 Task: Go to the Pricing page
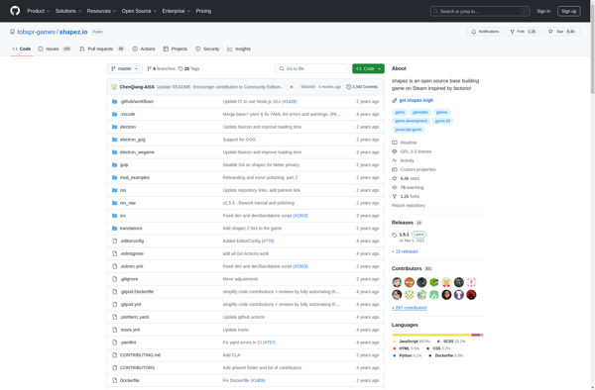[203, 11]
